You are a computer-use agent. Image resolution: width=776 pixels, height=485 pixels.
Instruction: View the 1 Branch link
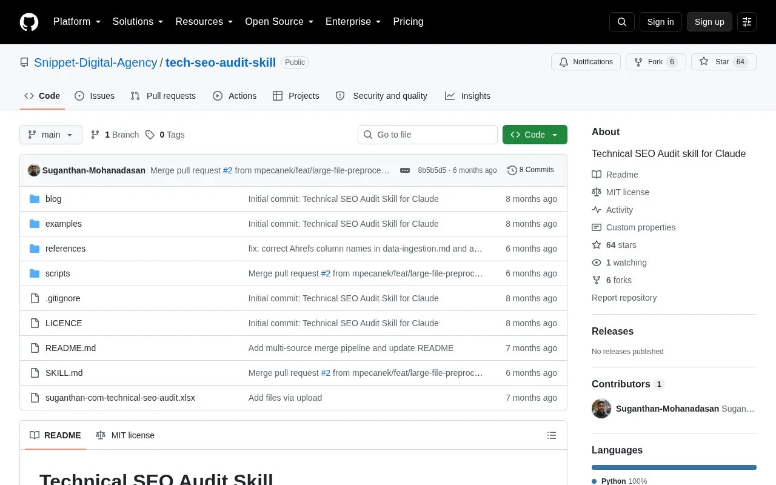click(x=115, y=135)
